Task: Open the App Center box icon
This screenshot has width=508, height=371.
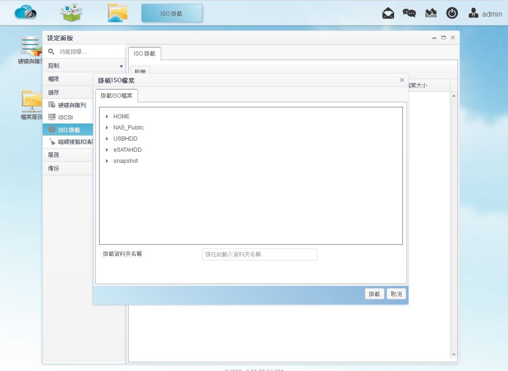Action: tap(72, 12)
